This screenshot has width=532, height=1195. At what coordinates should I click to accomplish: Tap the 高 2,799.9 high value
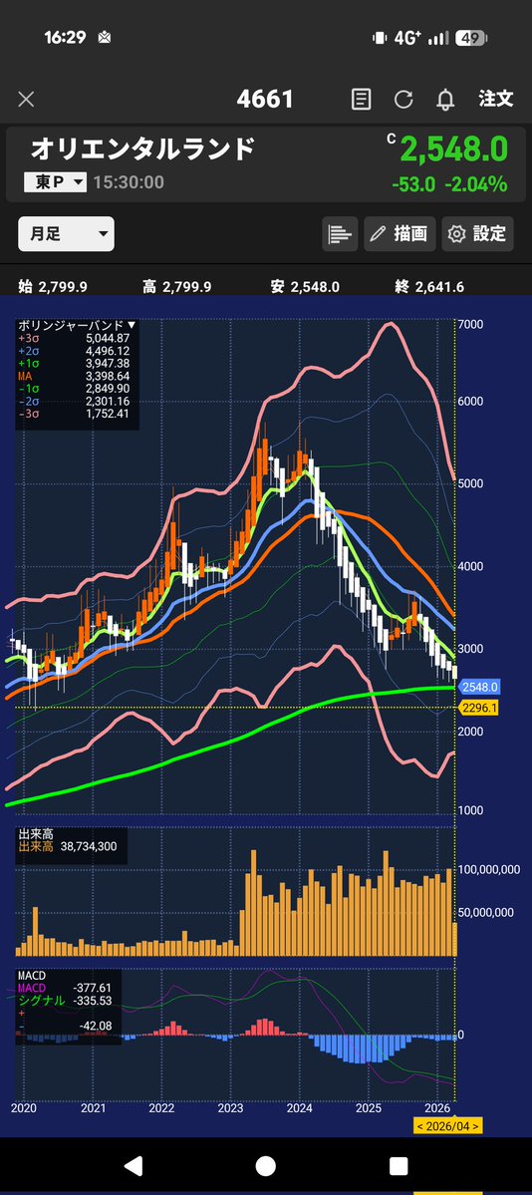tap(176, 287)
